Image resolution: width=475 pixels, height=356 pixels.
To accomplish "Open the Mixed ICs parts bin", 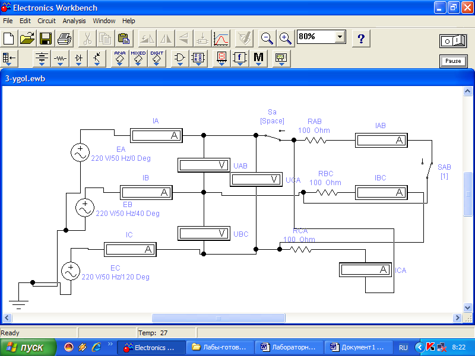I will pyautogui.click(x=138, y=58).
